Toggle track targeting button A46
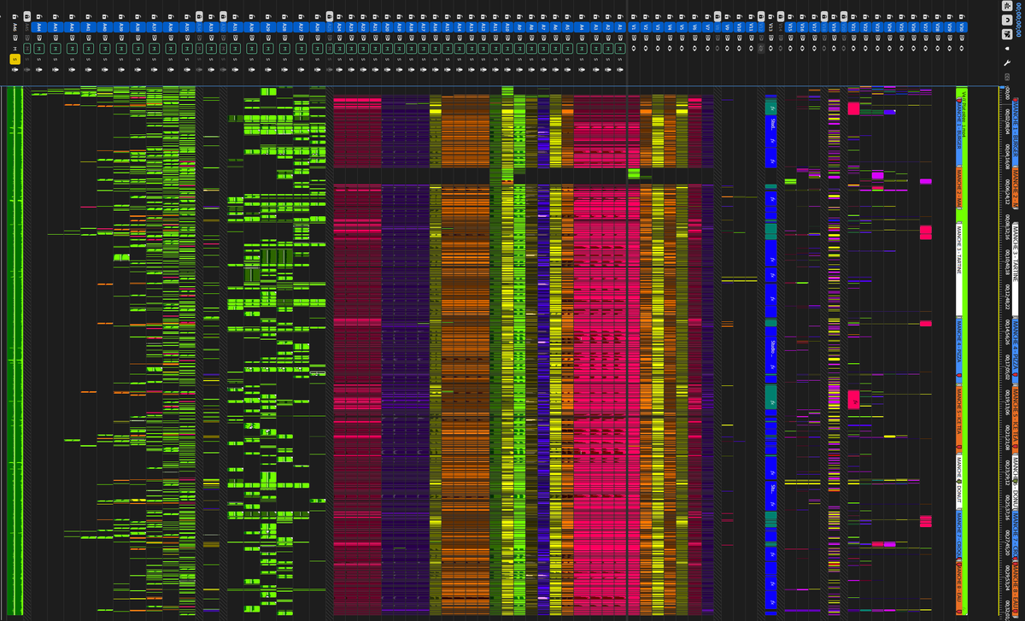 (x=15, y=27)
